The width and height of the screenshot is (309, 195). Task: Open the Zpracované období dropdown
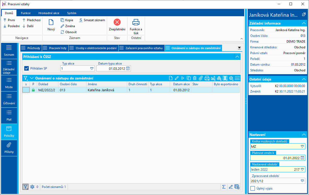coord(302,181)
